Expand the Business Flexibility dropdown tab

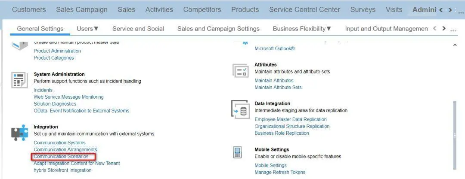coord(302,29)
